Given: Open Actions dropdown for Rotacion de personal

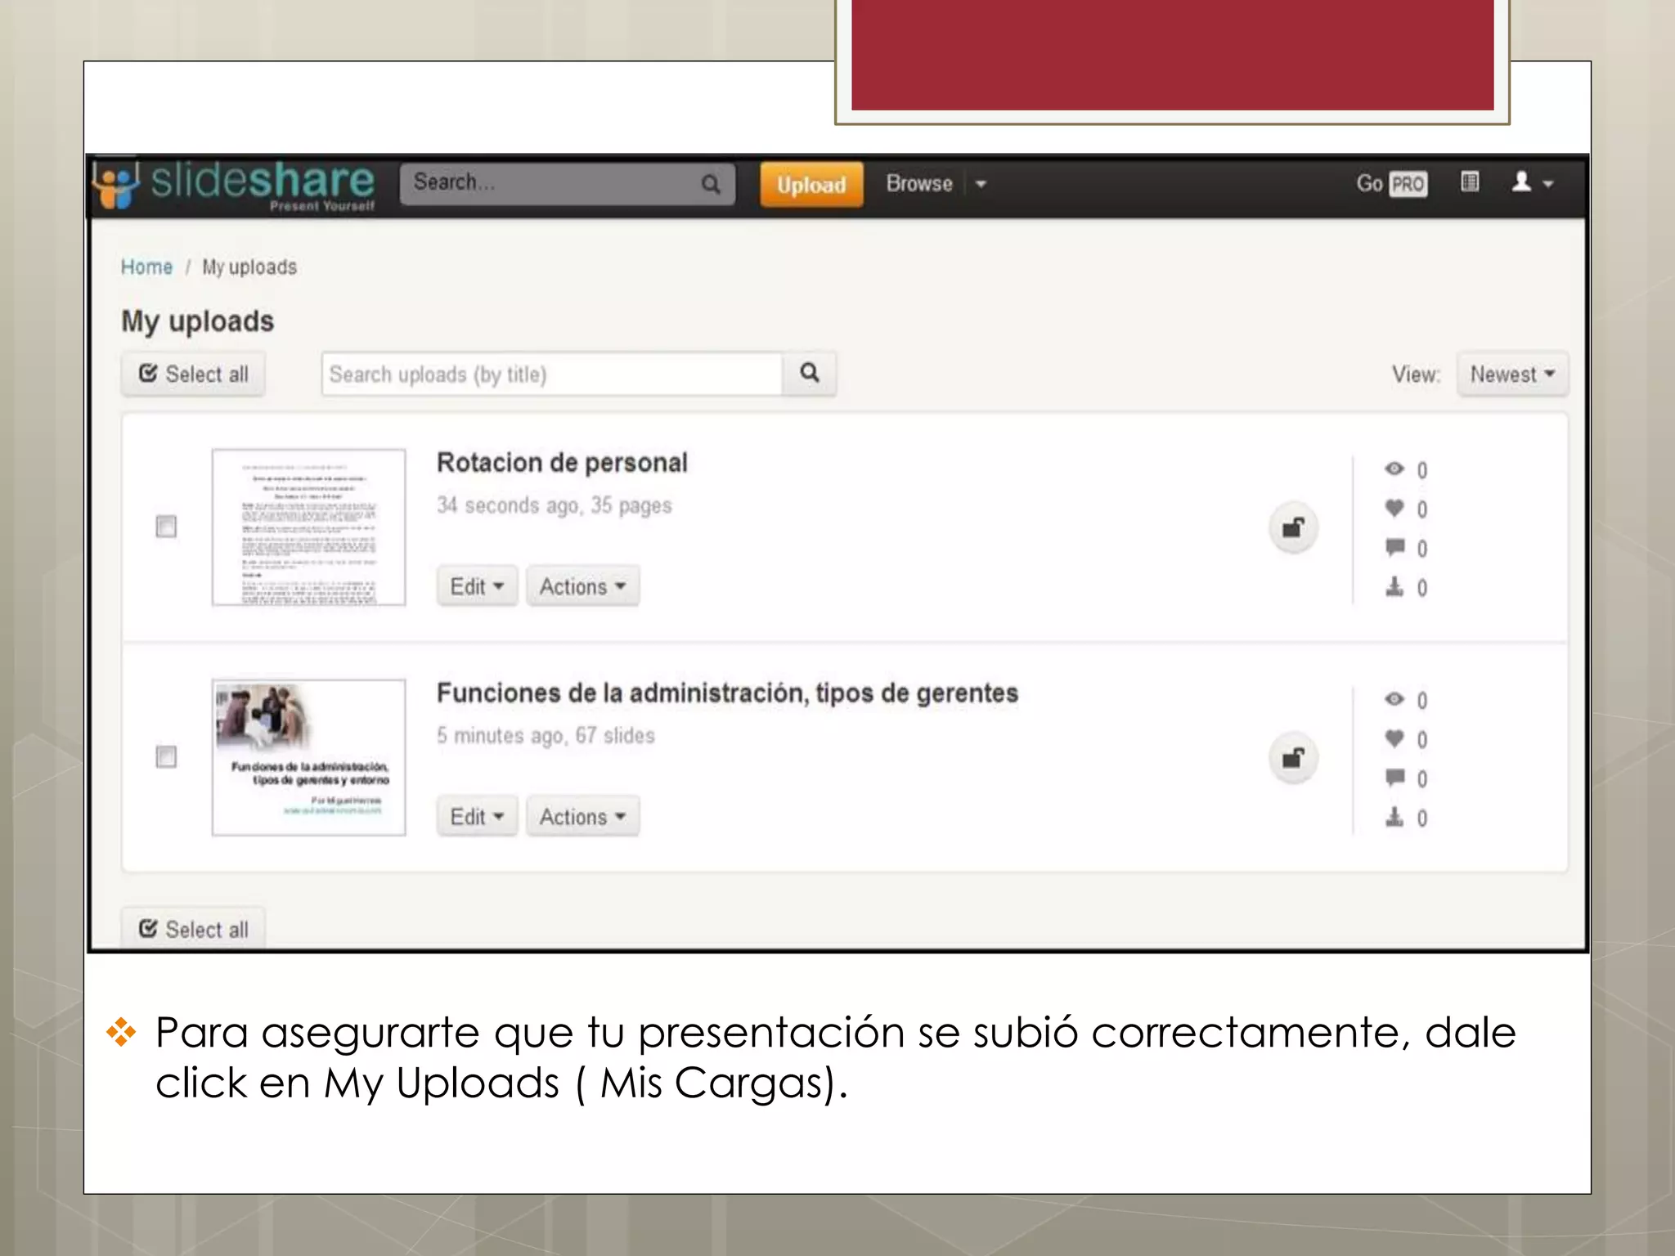Looking at the screenshot, I should 582,586.
